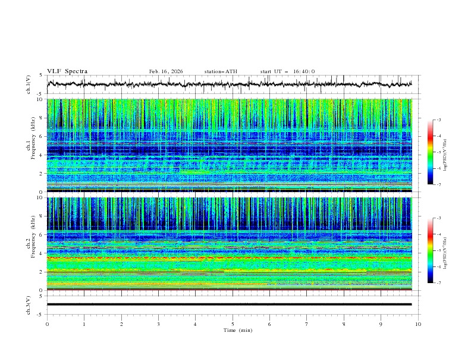
Task: Click the ch.1 waveform trace panel
Action: coord(232,84)
